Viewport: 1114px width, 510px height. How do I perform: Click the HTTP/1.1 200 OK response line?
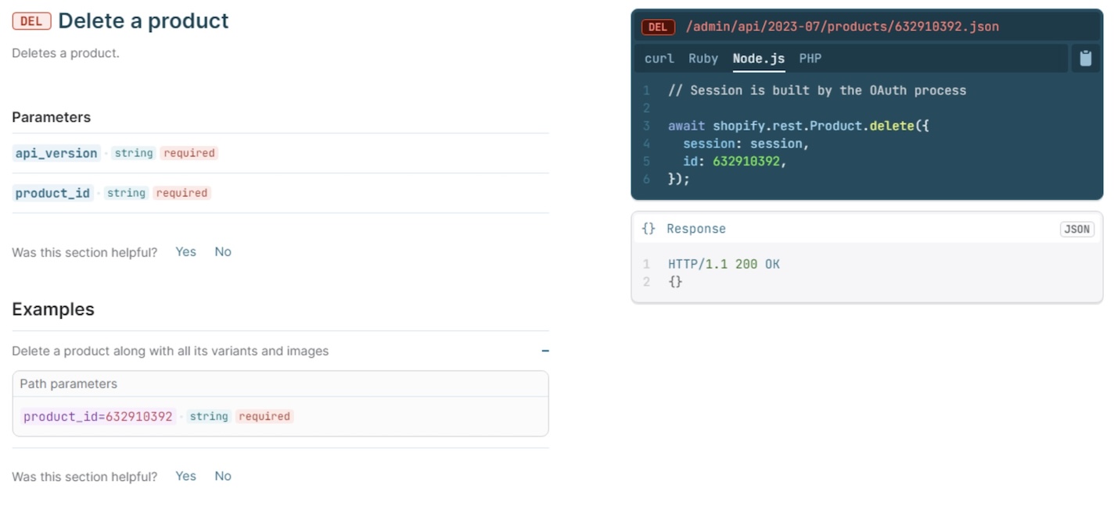(x=724, y=264)
